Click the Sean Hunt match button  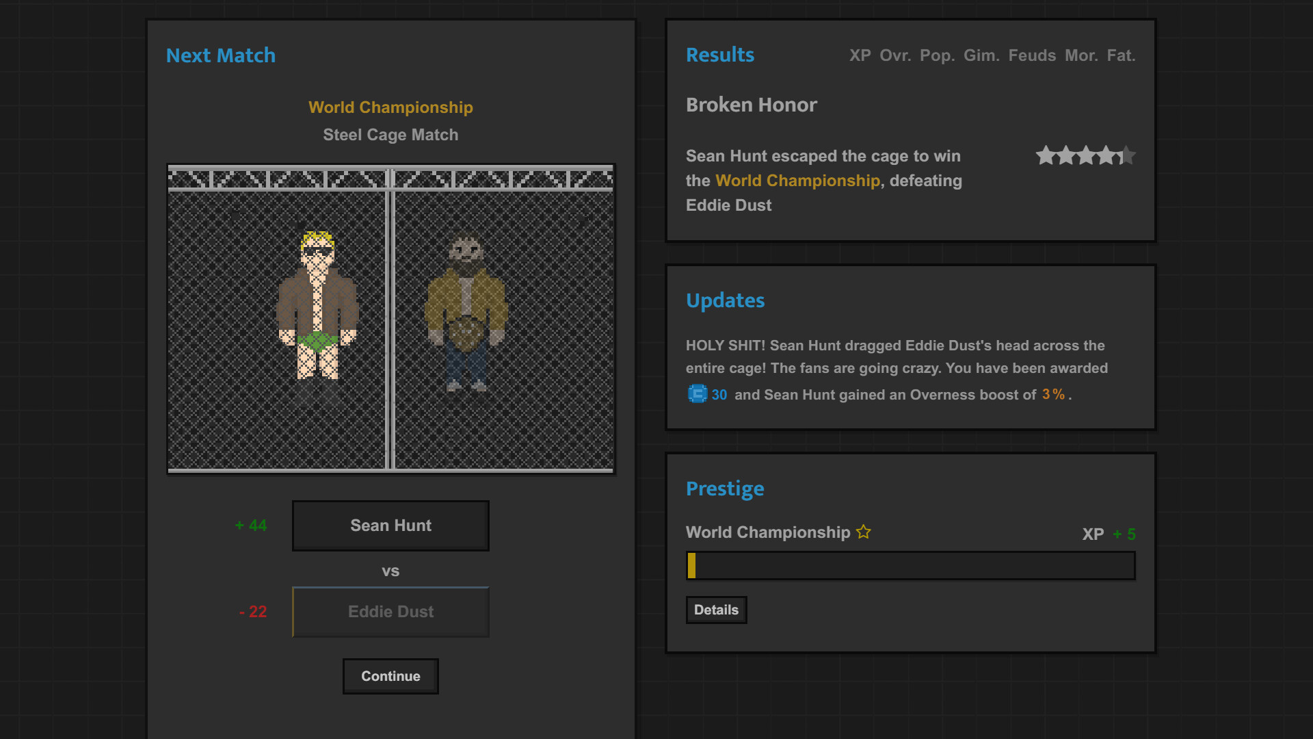pyautogui.click(x=390, y=526)
